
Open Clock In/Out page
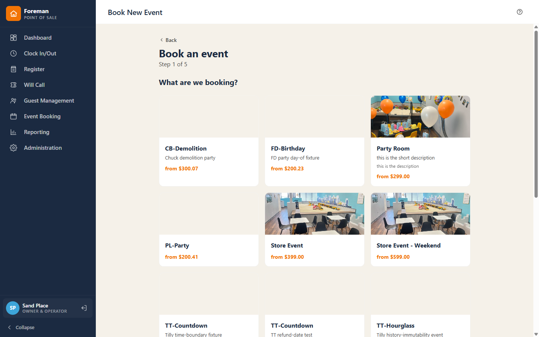[x=48, y=54]
